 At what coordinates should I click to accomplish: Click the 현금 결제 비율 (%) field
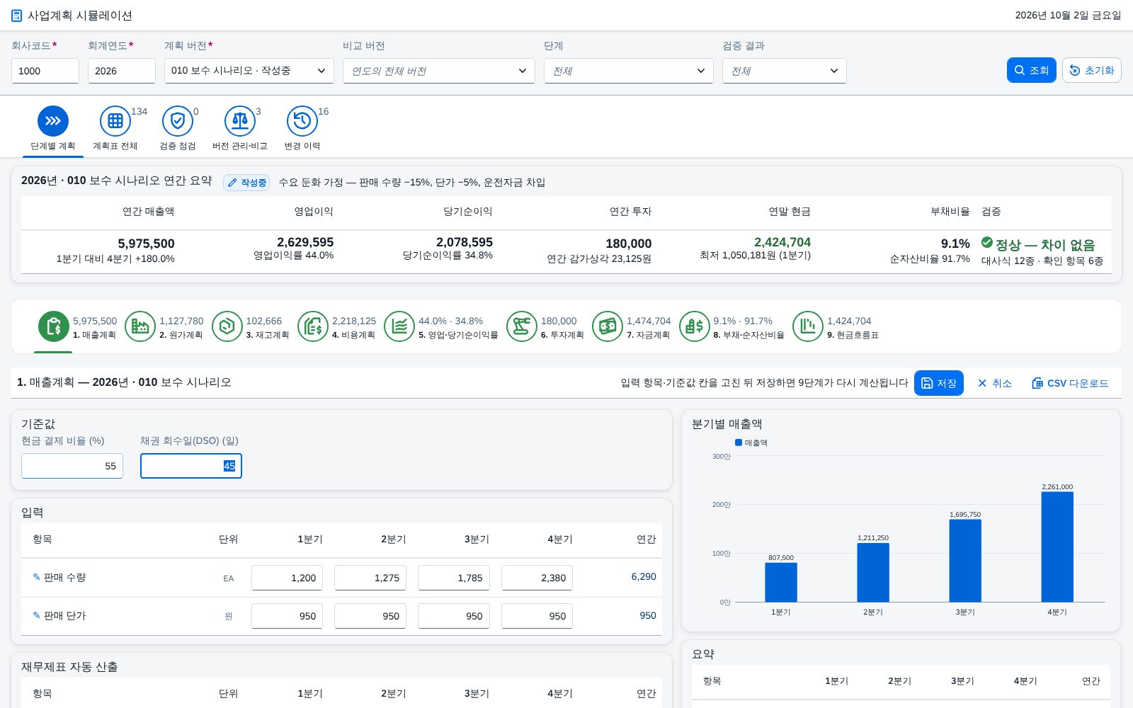72,466
